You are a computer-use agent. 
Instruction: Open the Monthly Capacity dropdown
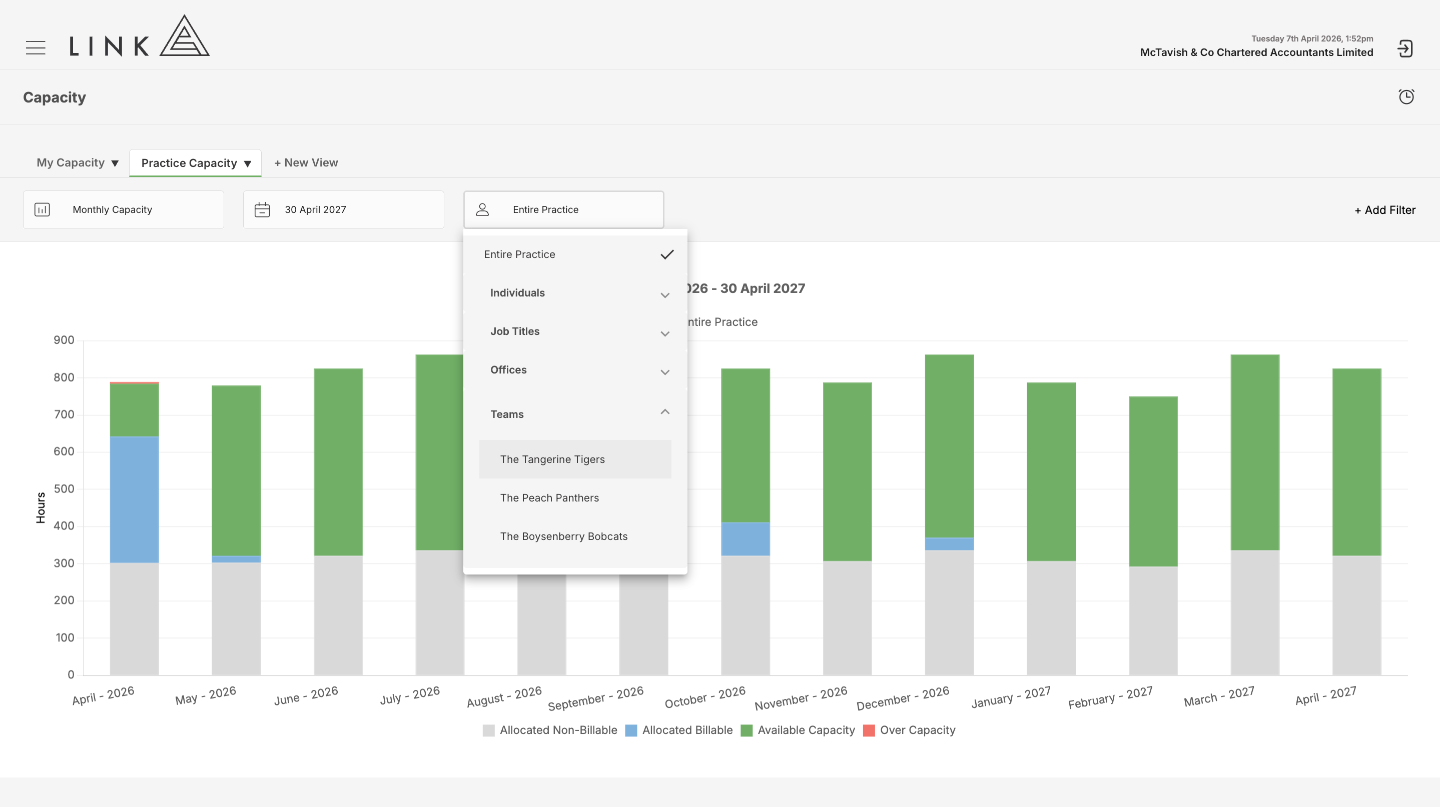pyautogui.click(x=124, y=209)
